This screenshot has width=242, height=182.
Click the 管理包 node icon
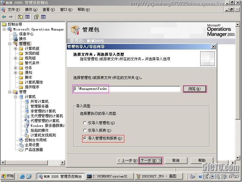pos(15,44)
